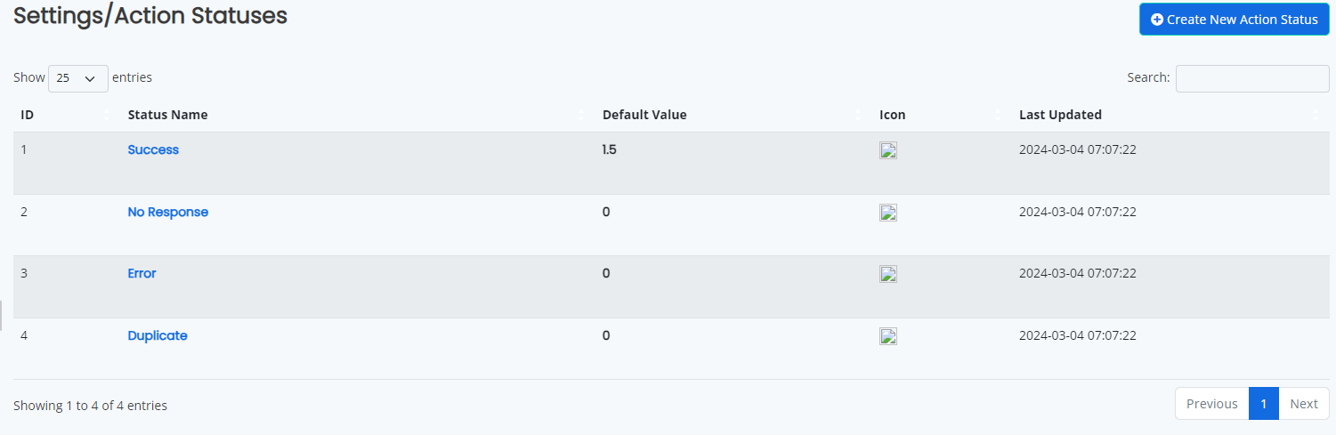Viewport: 1336px width, 435px height.
Task: Click default value 0 in No Response row
Action: coord(606,212)
